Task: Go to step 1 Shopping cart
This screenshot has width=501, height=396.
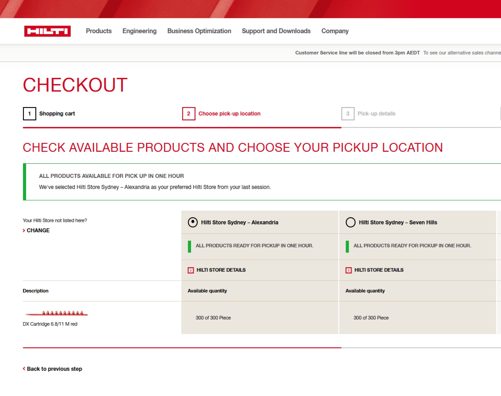Action: coord(49,114)
